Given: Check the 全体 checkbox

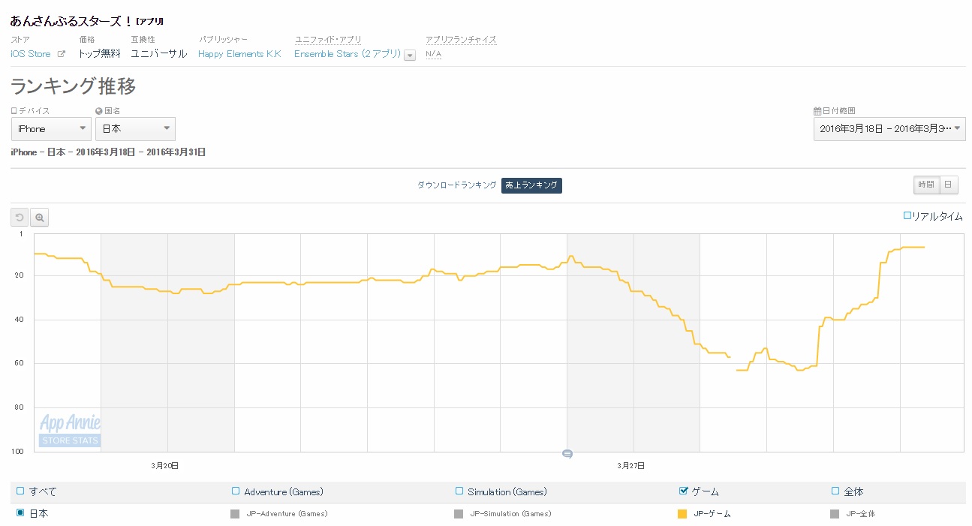Looking at the screenshot, I should 835,491.
